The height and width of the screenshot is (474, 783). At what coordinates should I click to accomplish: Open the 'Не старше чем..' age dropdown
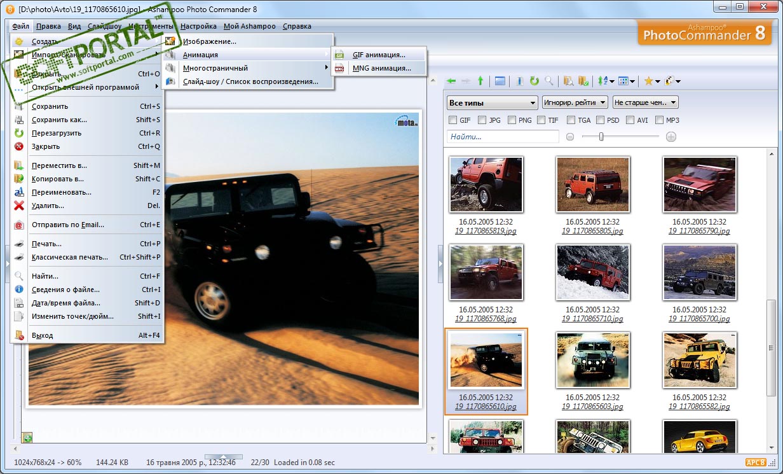644,102
